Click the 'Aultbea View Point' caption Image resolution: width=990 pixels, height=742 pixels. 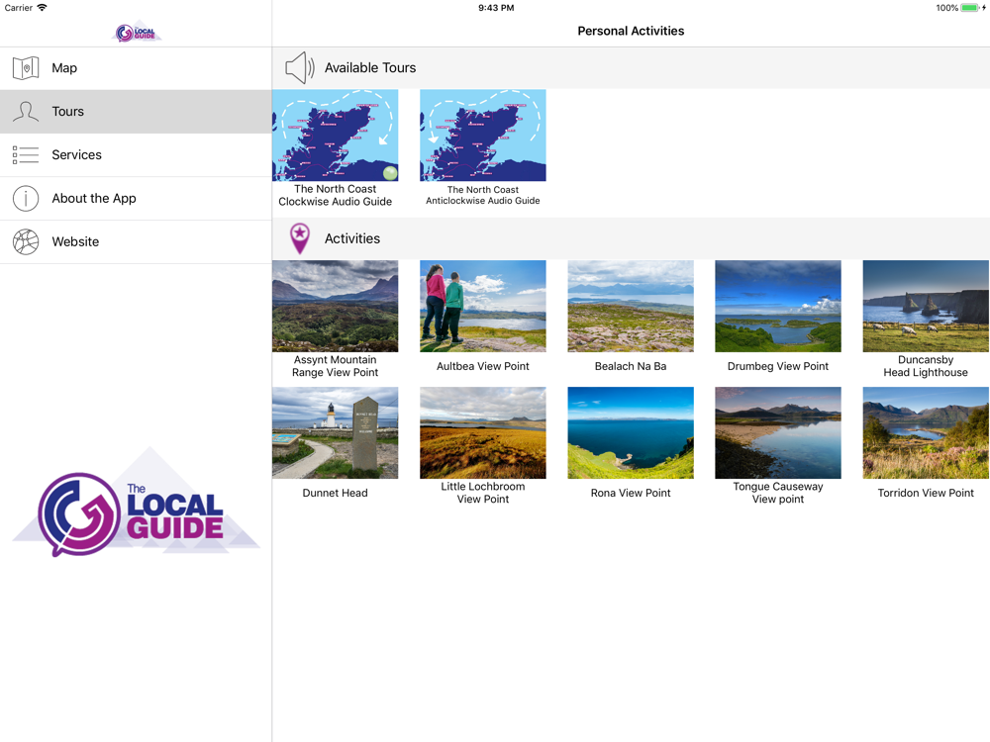(483, 366)
